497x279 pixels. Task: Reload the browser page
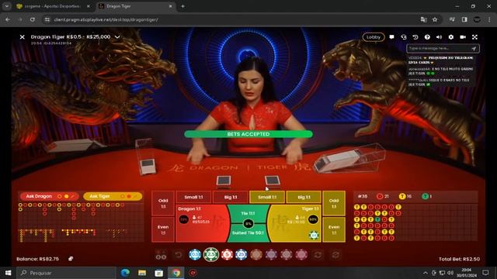tap(33, 19)
